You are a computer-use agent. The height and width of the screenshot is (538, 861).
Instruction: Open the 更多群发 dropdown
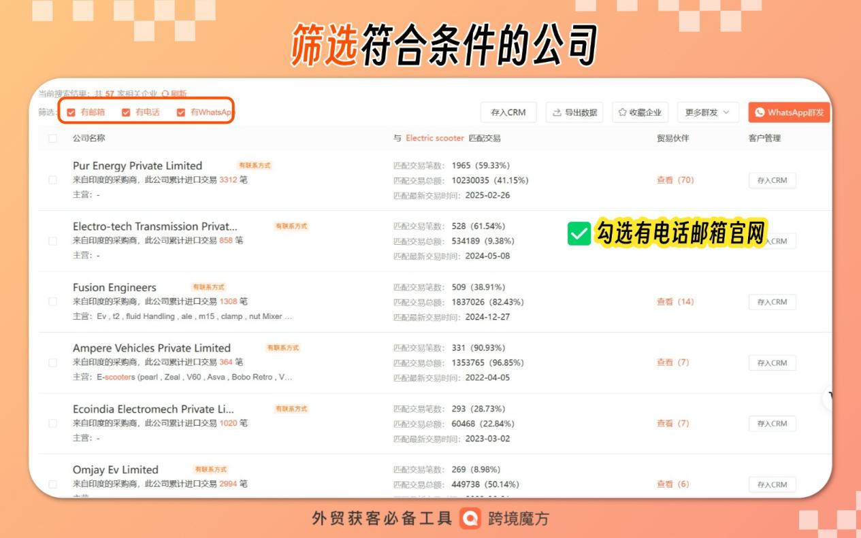tap(708, 112)
